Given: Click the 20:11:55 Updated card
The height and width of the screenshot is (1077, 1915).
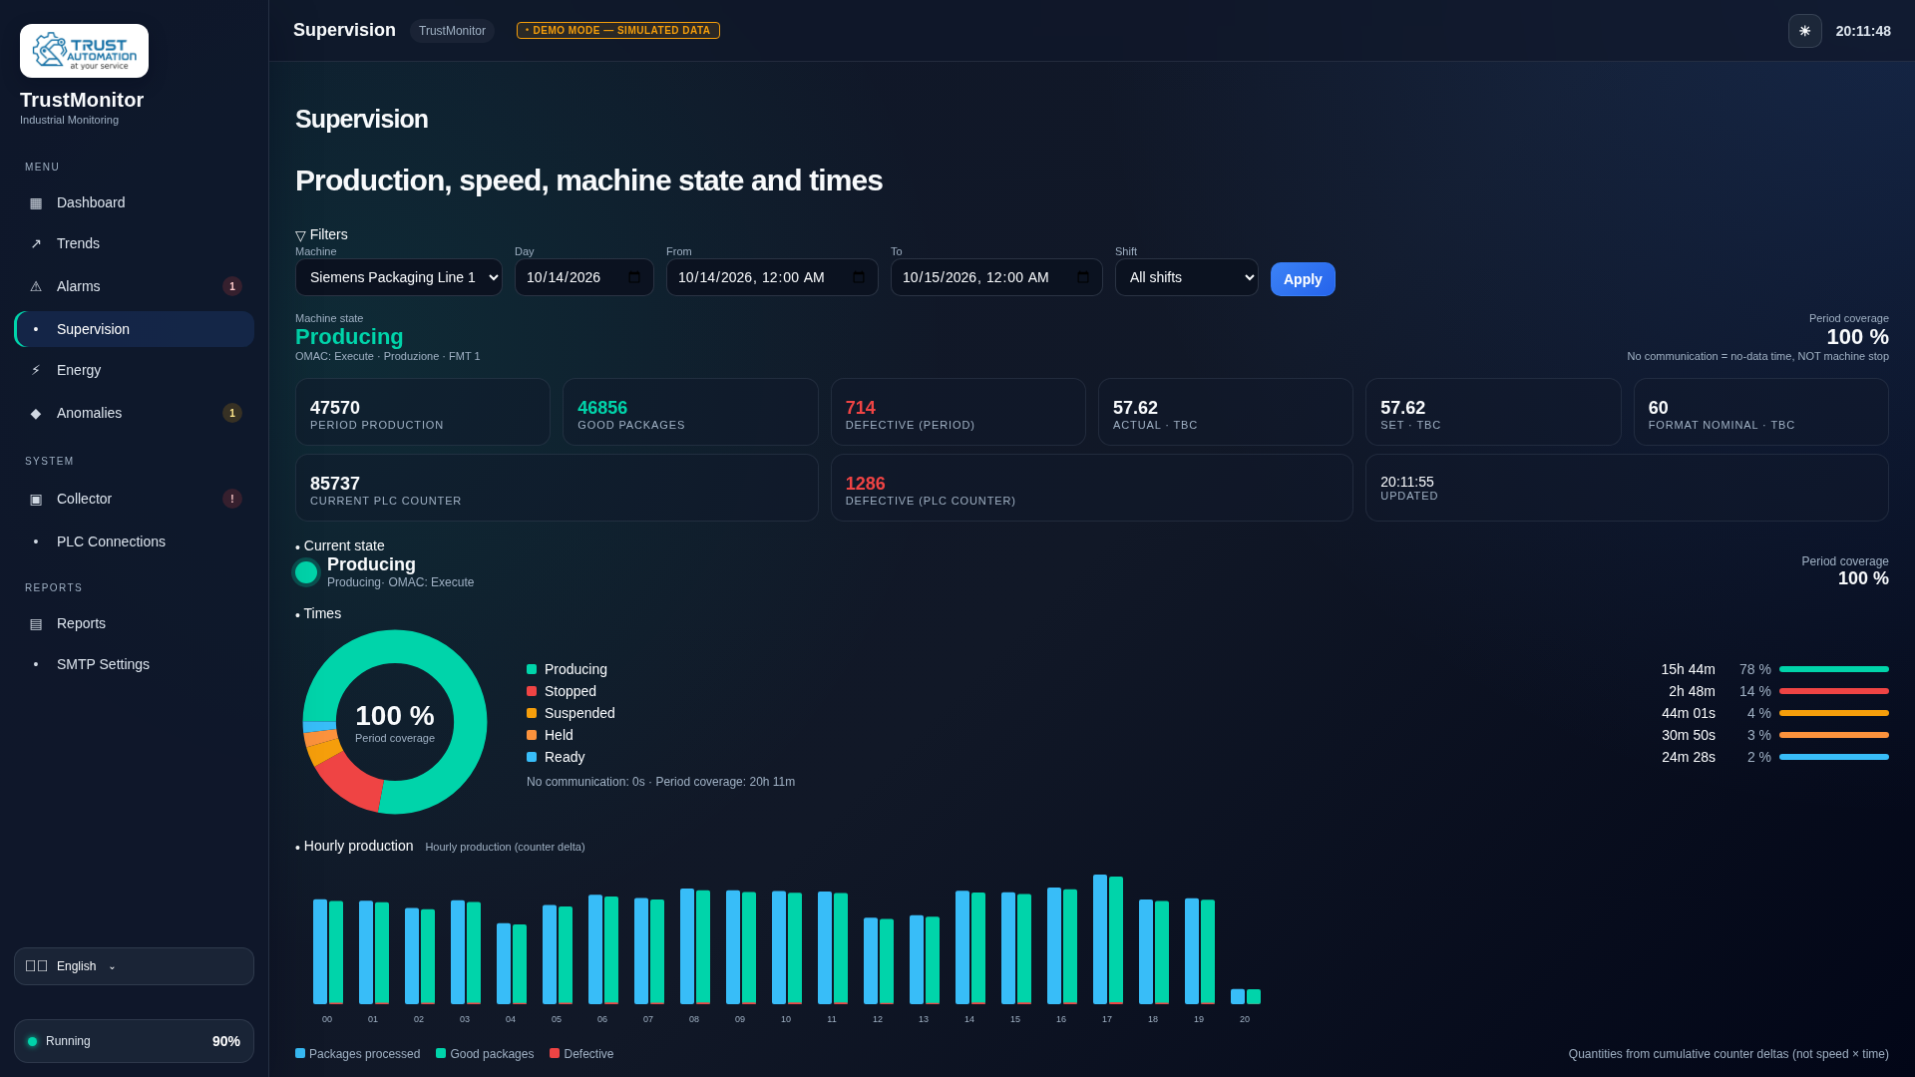Looking at the screenshot, I should click(1627, 488).
